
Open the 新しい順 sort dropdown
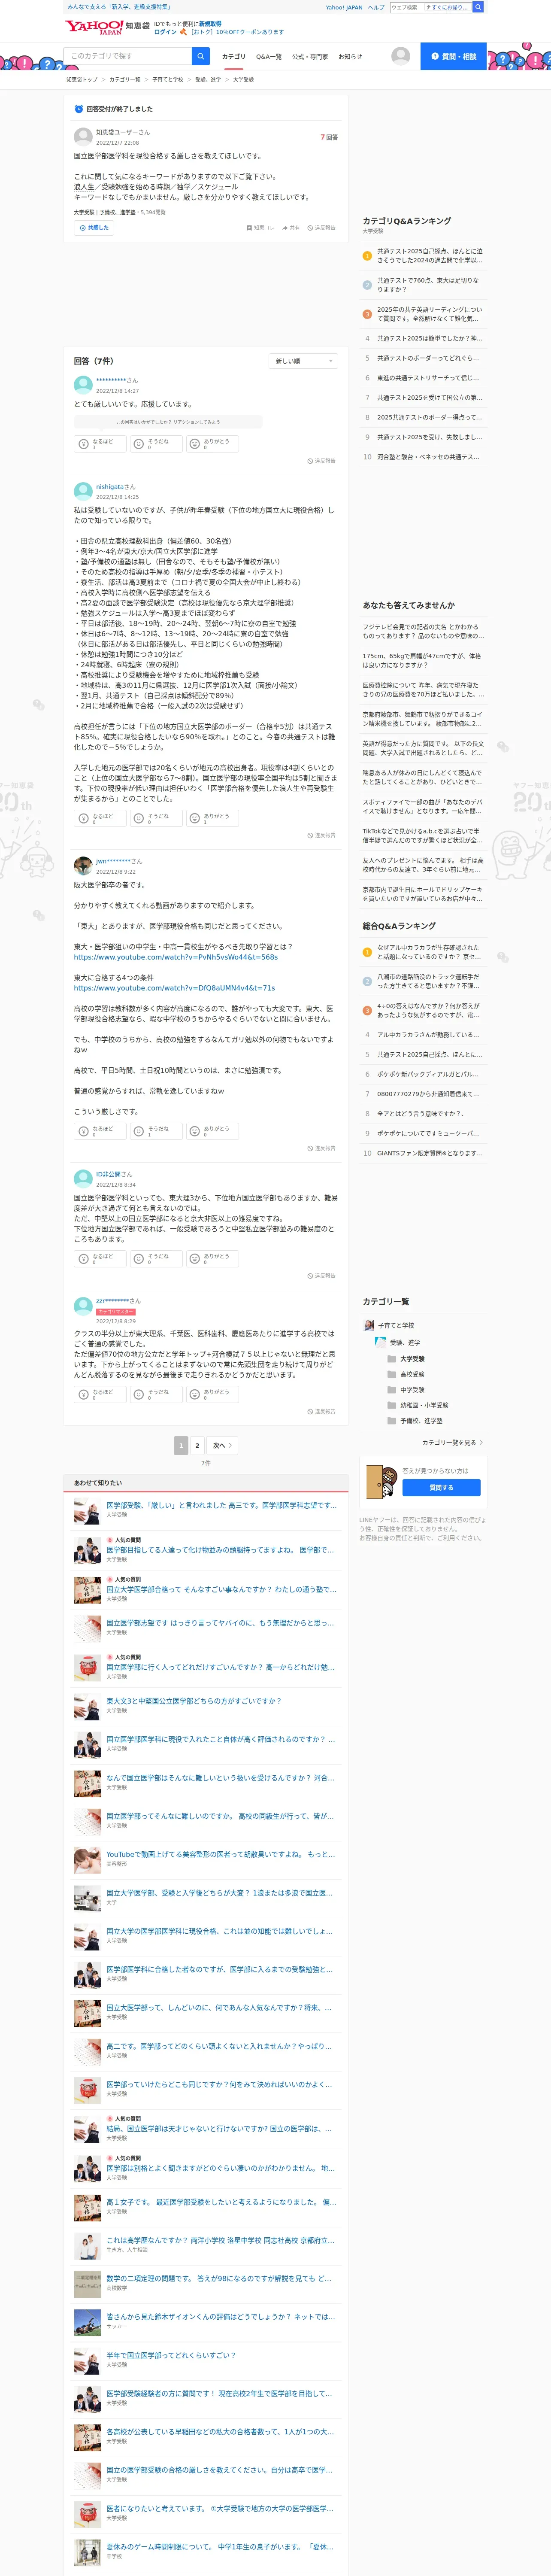pos(303,361)
